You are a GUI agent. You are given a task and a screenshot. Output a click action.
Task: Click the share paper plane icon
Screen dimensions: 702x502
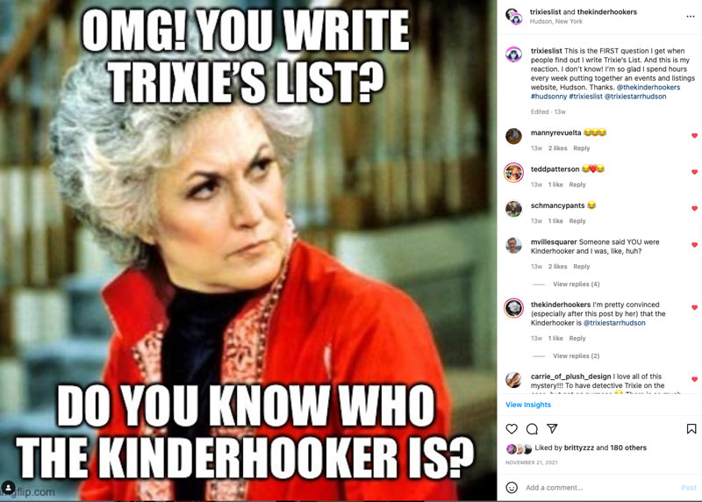[553, 428]
